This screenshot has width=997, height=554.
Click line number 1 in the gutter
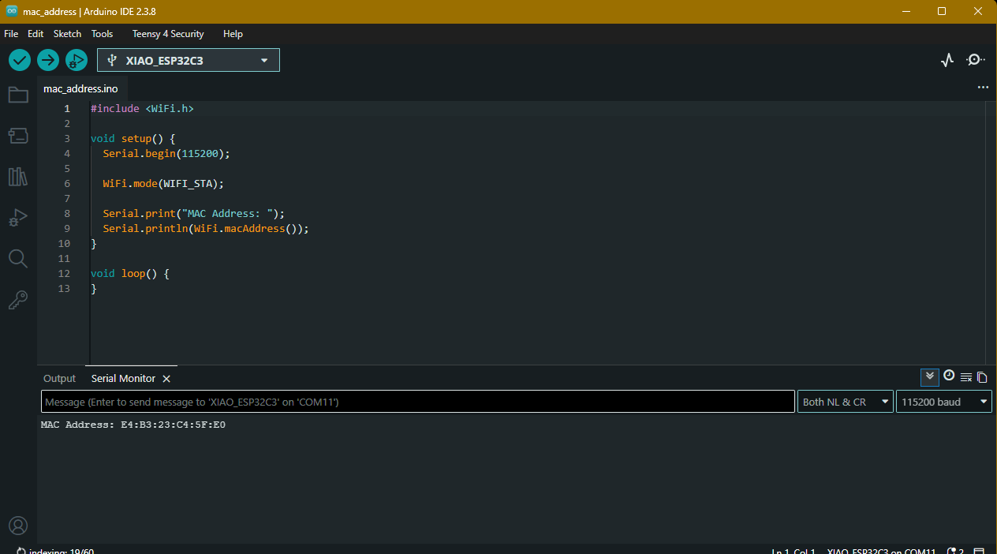click(67, 109)
